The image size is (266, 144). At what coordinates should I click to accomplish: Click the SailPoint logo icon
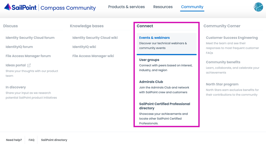click(x=7, y=7)
